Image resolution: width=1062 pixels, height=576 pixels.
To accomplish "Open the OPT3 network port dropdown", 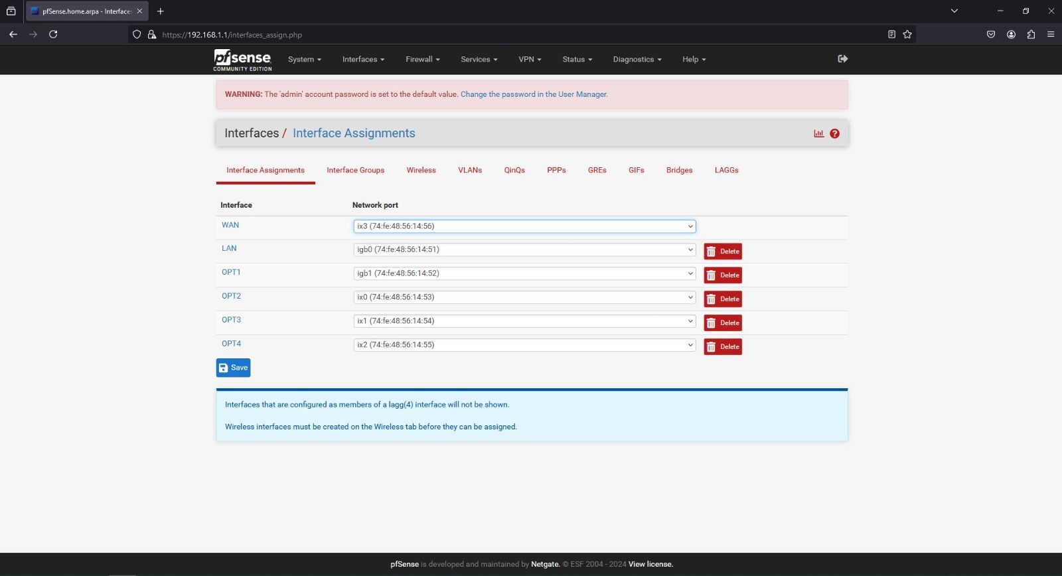I will pyautogui.click(x=524, y=321).
